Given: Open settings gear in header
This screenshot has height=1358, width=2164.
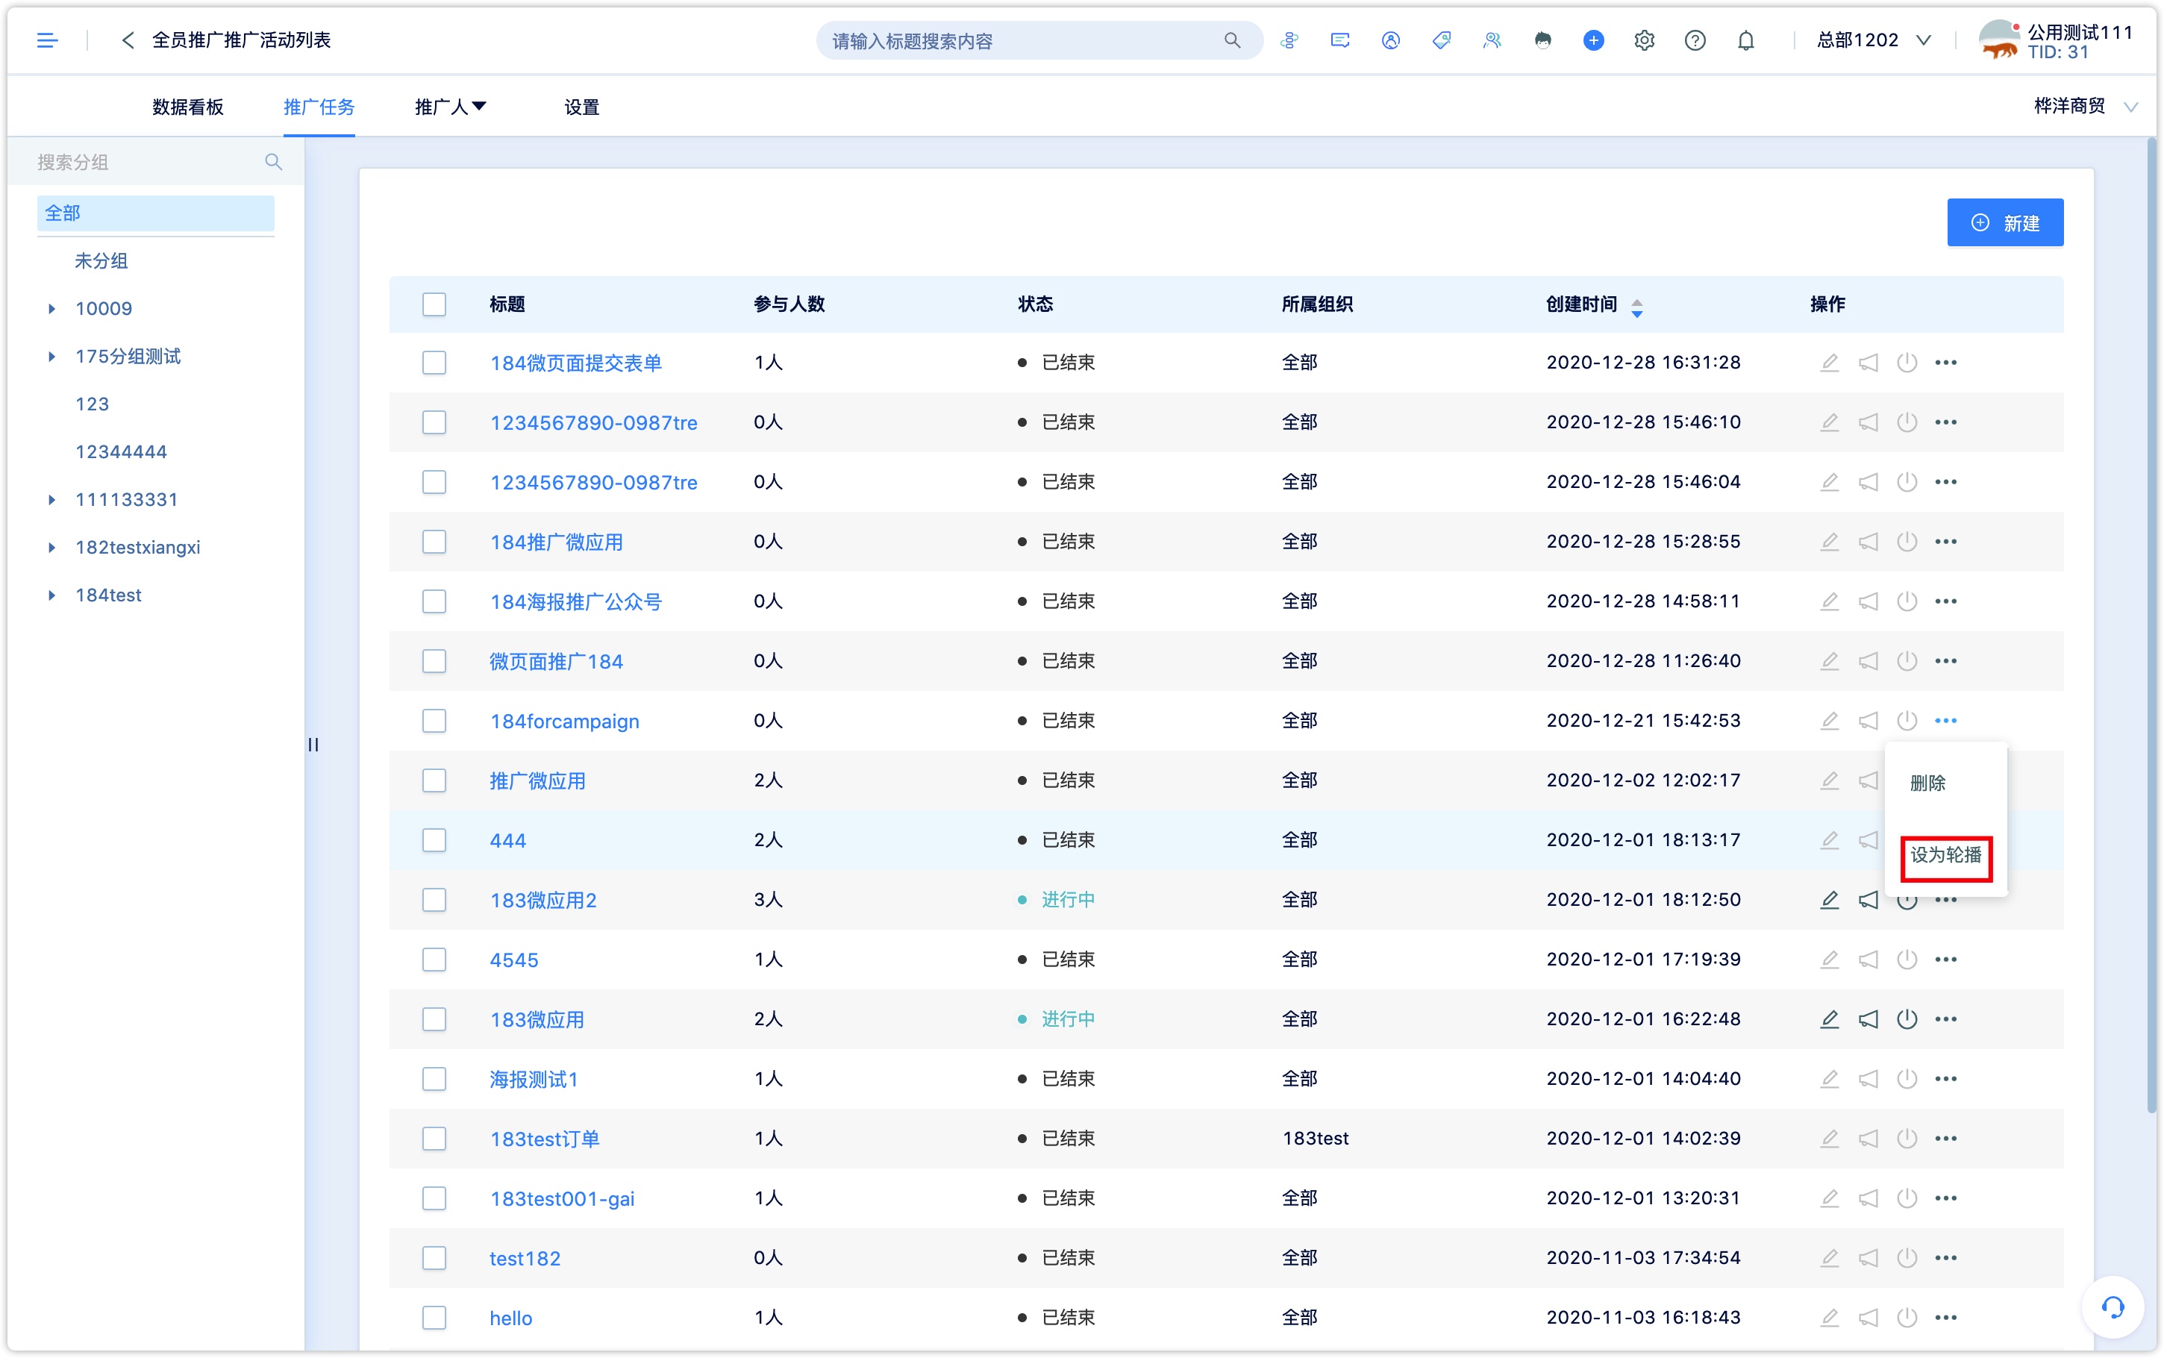Looking at the screenshot, I should click(1644, 40).
